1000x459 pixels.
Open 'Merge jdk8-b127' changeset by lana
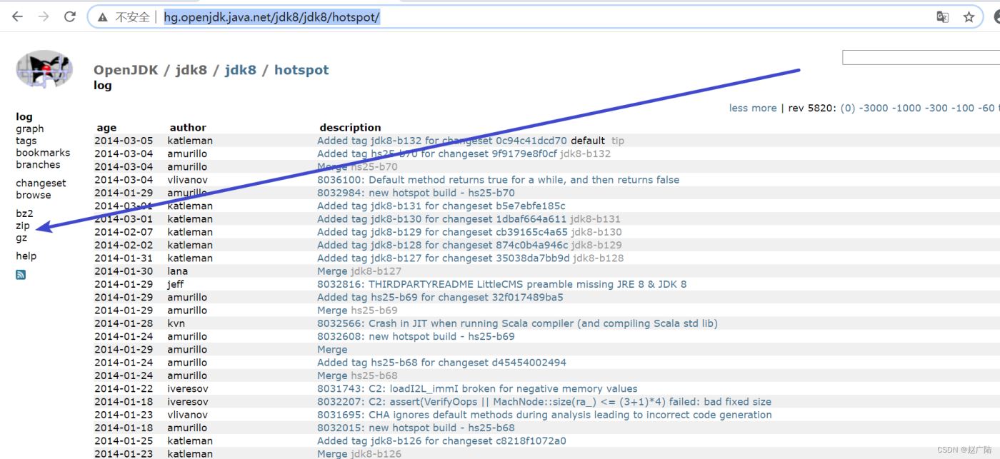332,271
